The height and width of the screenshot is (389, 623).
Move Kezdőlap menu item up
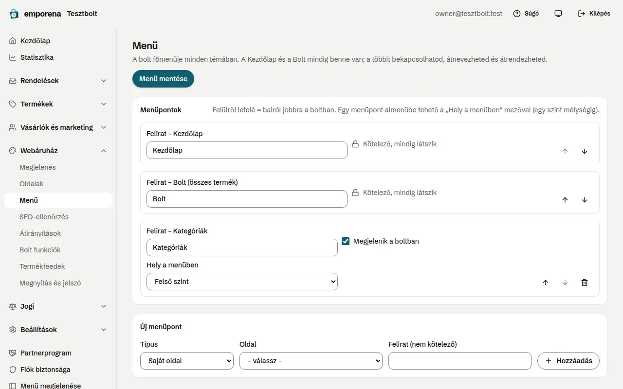coord(565,151)
